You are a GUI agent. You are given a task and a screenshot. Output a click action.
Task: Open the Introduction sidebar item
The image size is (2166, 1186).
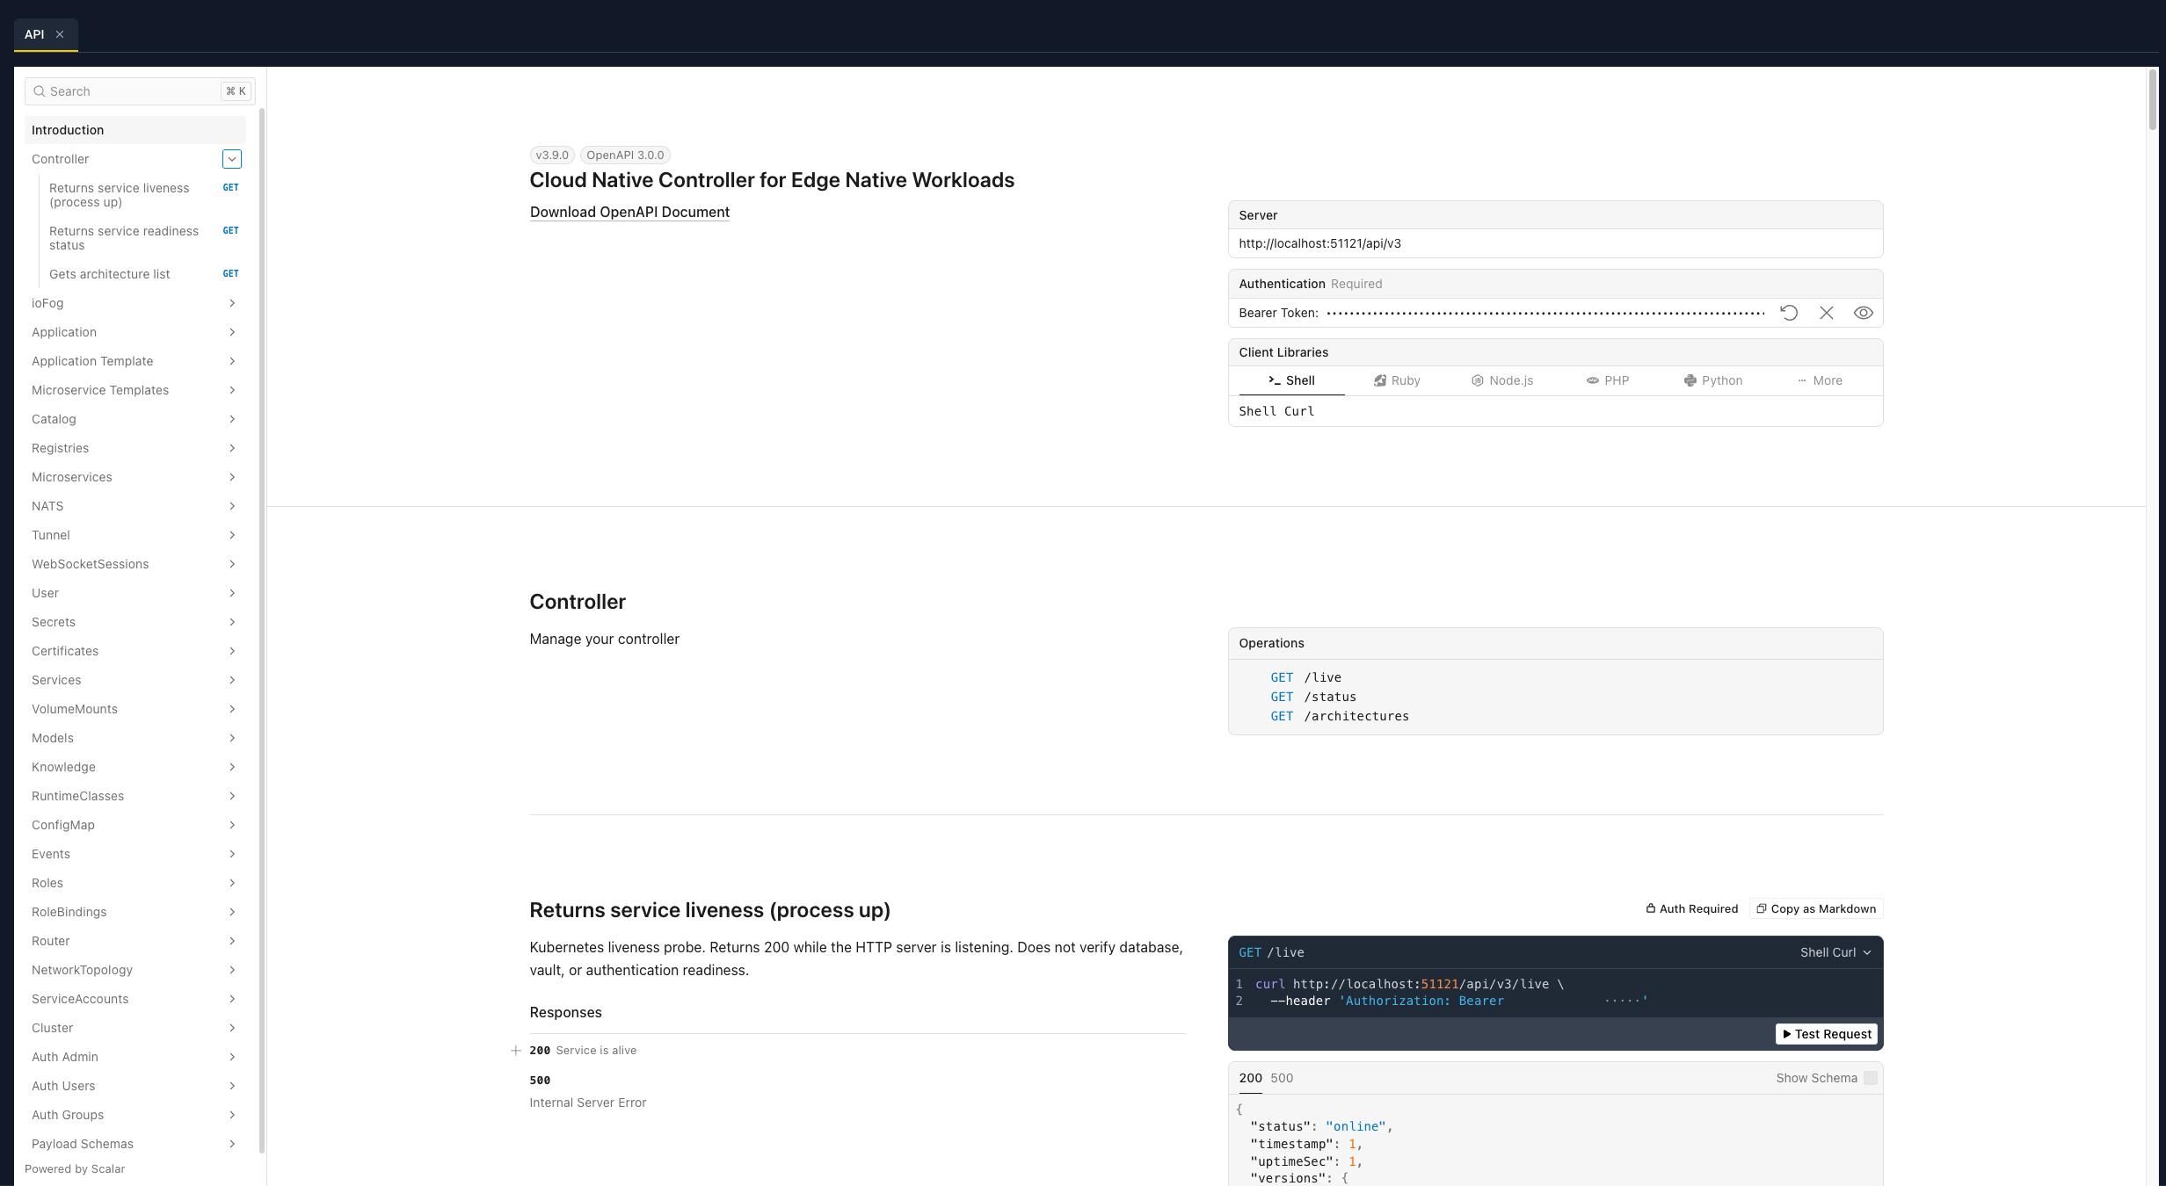(x=134, y=130)
